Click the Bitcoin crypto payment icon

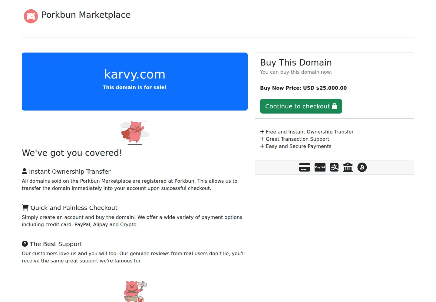[362, 167]
